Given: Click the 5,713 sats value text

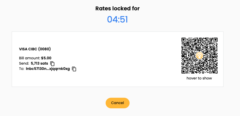Looking at the screenshot, I should [39, 63].
